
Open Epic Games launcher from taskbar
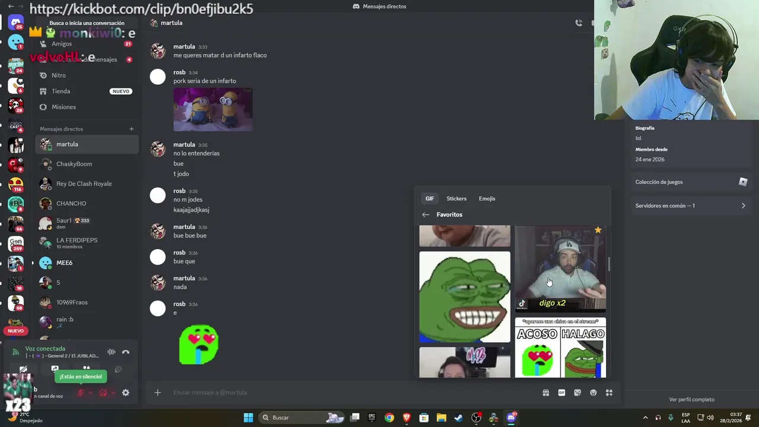372,418
